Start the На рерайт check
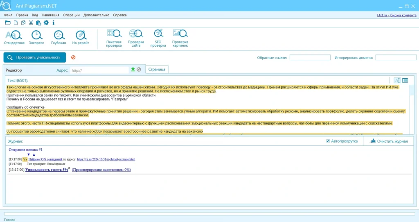This screenshot has height=222, width=419. point(81,37)
